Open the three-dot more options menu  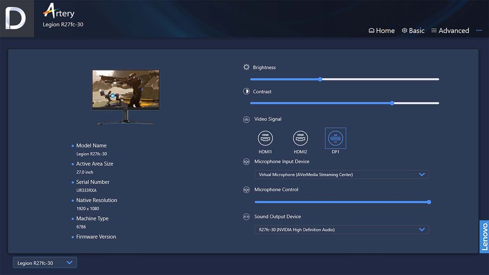[479, 31]
